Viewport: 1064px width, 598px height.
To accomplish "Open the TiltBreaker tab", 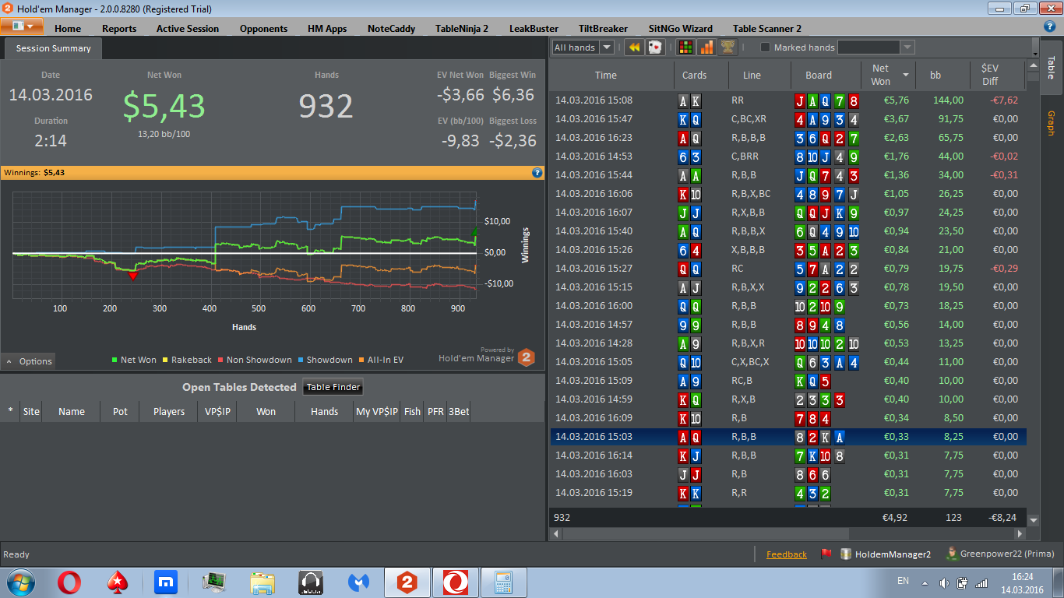I will [x=603, y=28].
